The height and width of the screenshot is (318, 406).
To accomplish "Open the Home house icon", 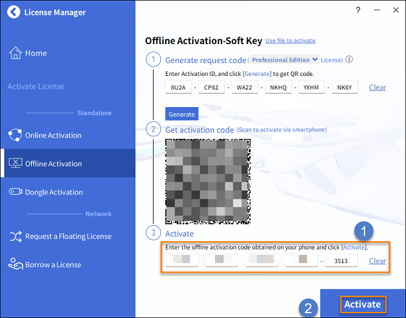I will click(x=16, y=53).
